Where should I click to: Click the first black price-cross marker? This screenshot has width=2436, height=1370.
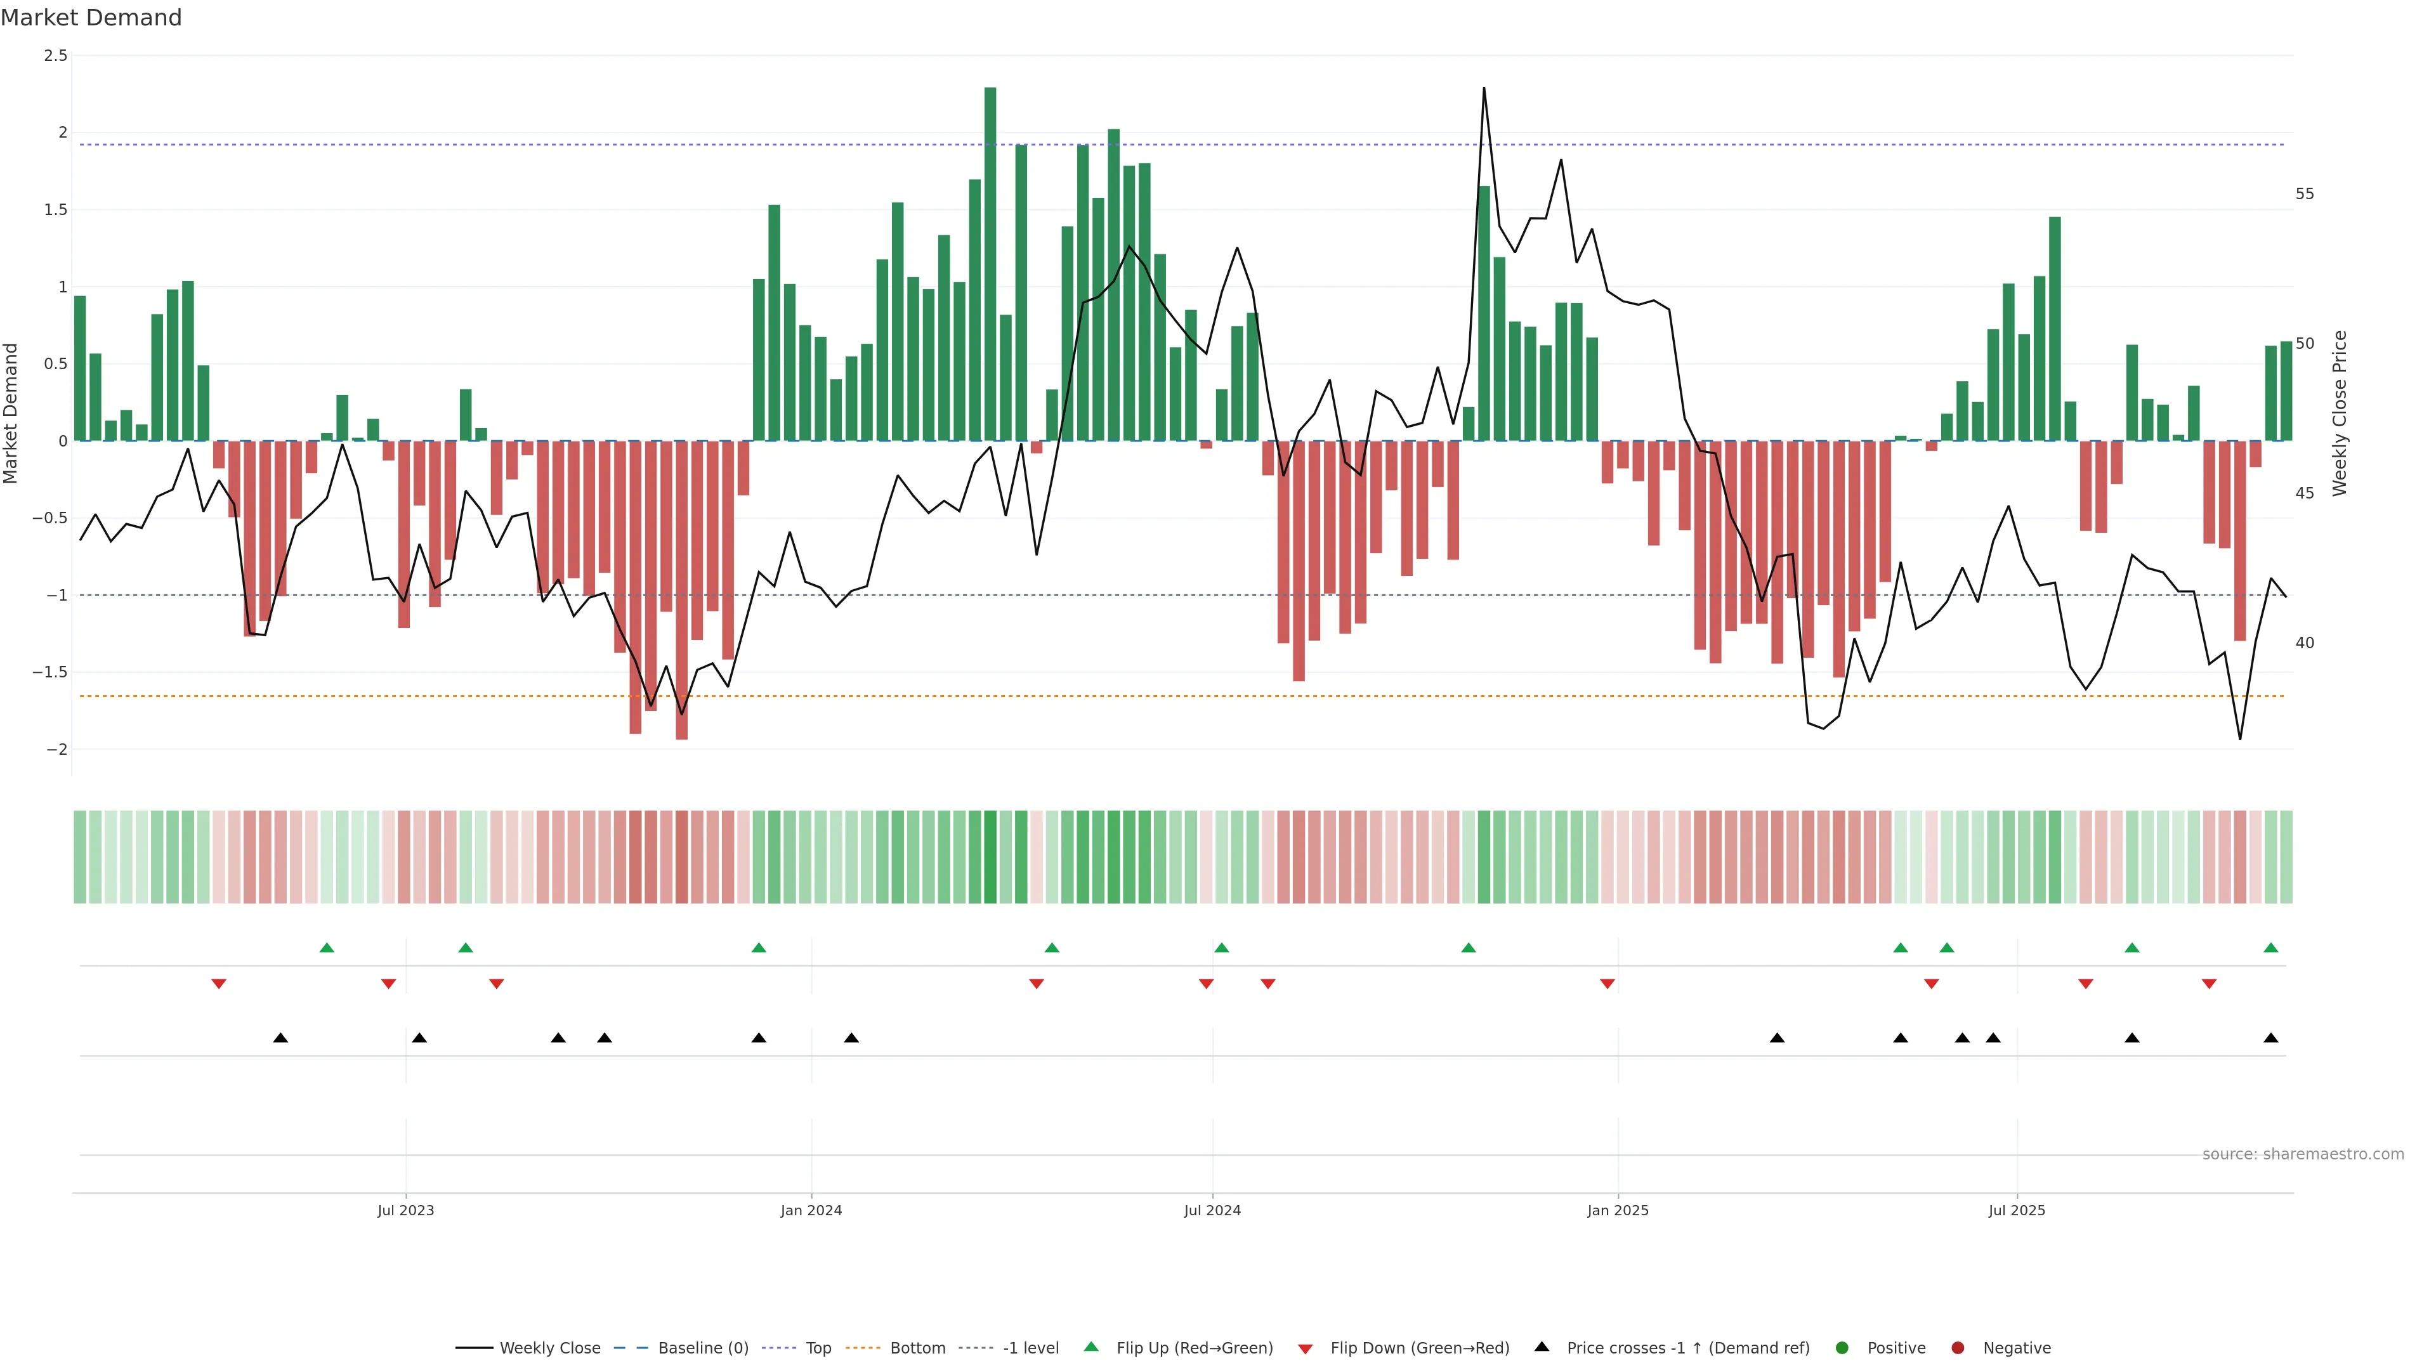280,1038
